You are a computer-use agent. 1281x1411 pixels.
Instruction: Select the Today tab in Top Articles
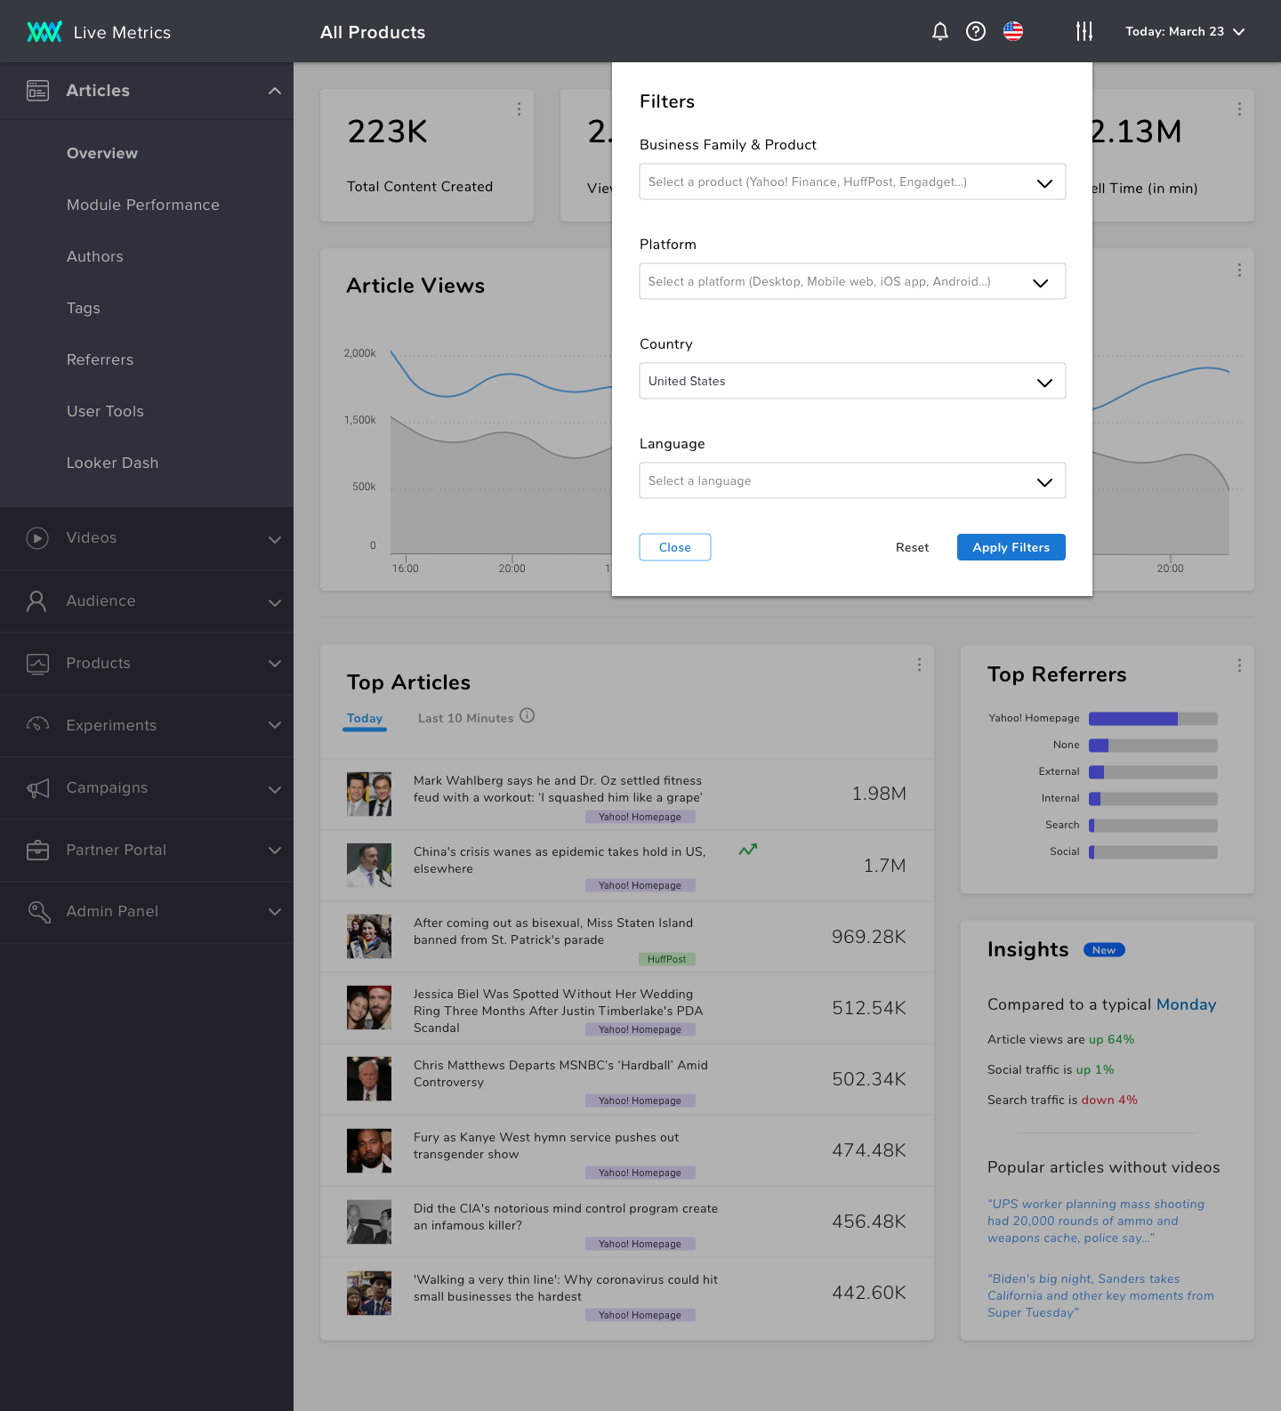pos(365,718)
